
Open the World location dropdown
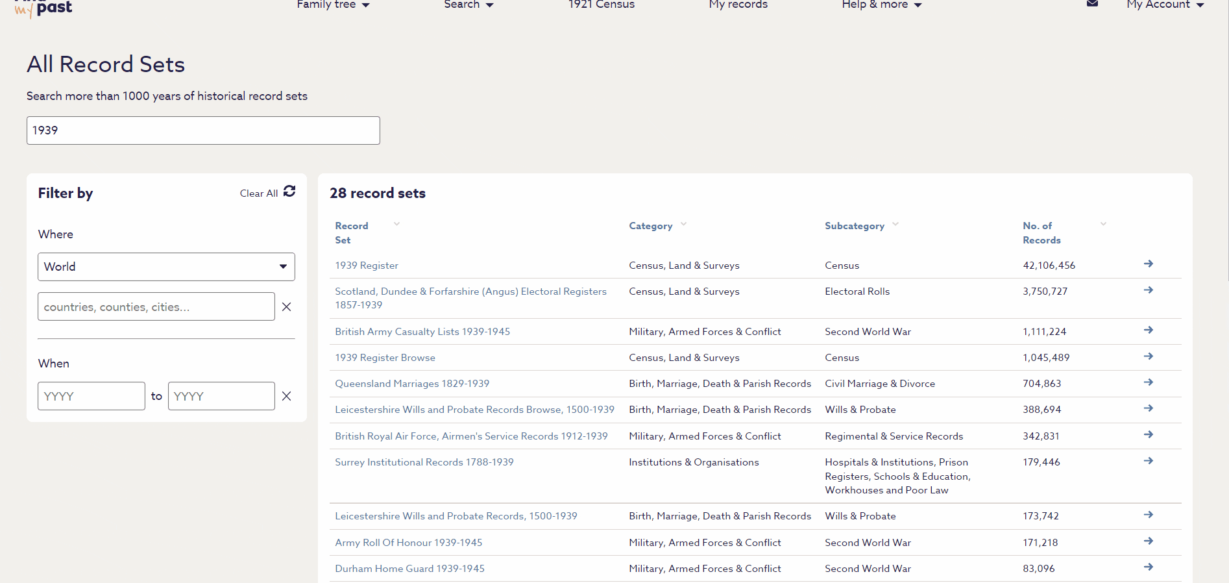point(166,267)
